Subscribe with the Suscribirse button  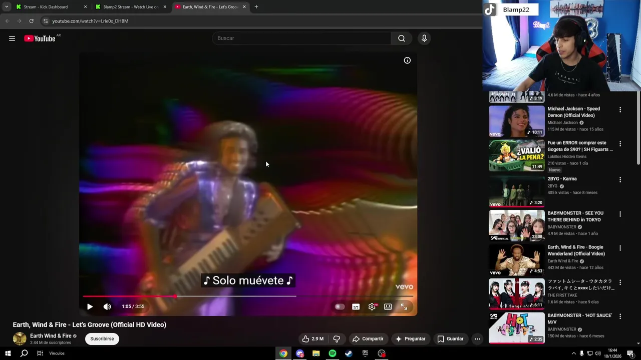(102, 339)
